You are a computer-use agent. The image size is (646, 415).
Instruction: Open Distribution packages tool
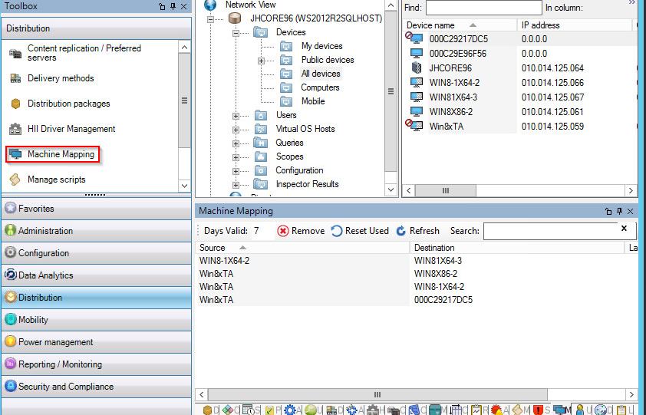[68, 104]
